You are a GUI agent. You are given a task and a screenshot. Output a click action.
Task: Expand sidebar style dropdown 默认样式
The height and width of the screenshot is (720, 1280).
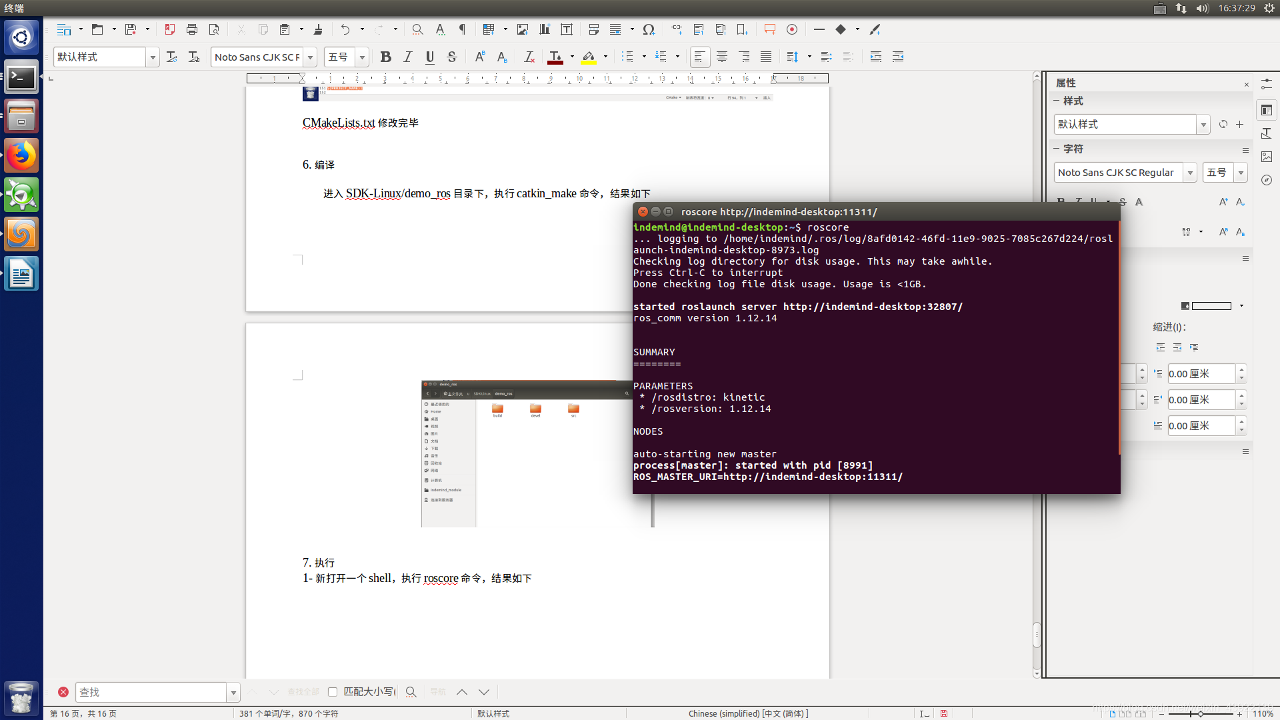point(1203,125)
